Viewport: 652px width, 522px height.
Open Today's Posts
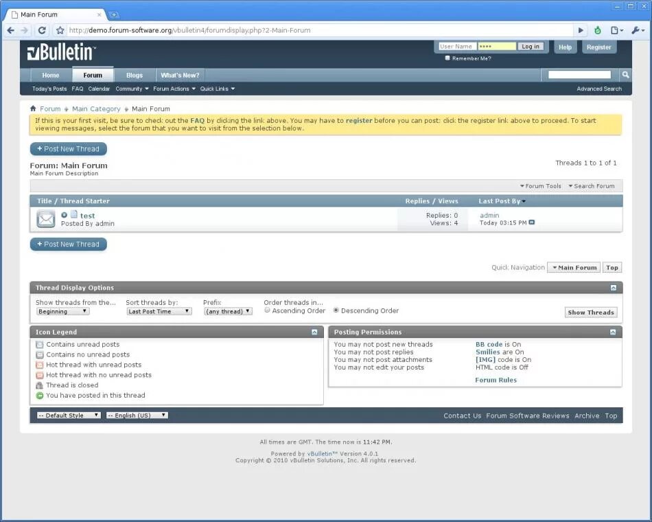tap(49, 89)
